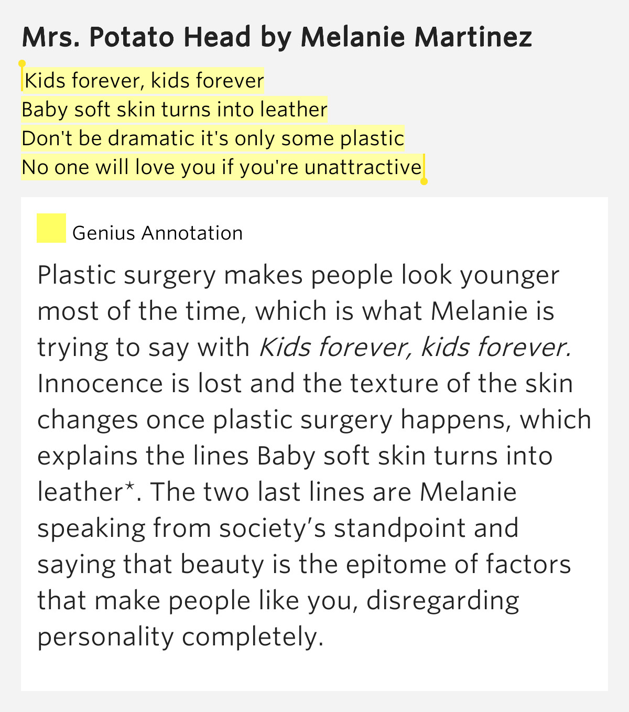Click the bottom yellow highlight handle dot

pyautogui.click(x=424, y=181)
